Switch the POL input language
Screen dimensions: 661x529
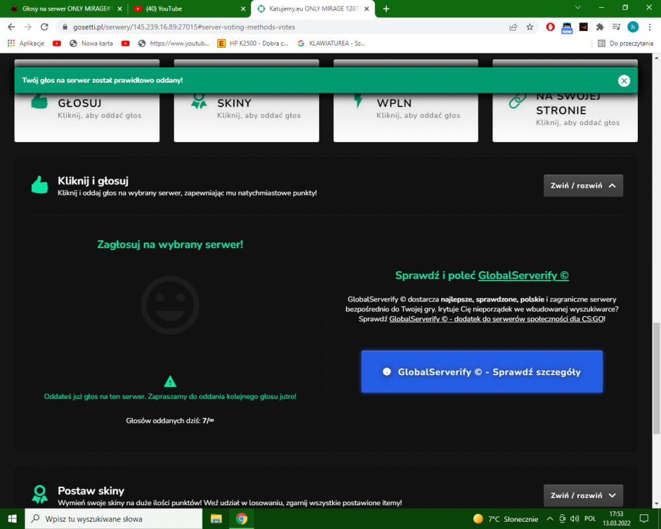pyautogui.click(x=590, y=519)
